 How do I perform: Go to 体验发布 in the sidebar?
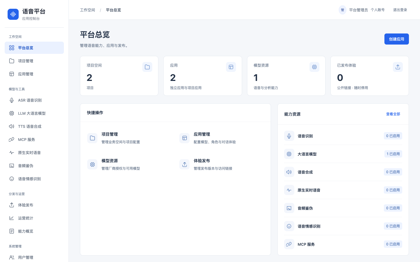point(34,205)
